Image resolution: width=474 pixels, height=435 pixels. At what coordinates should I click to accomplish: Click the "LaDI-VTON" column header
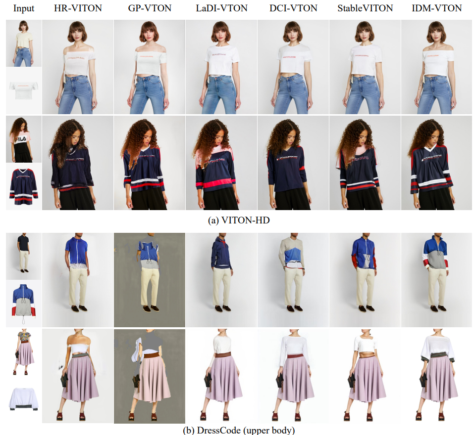coord(221,8)
